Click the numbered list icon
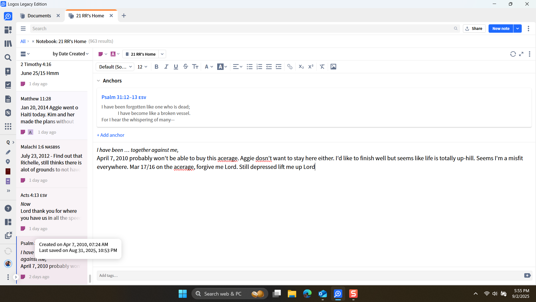Viewport: 536px width, 302px height. point(259,67)
